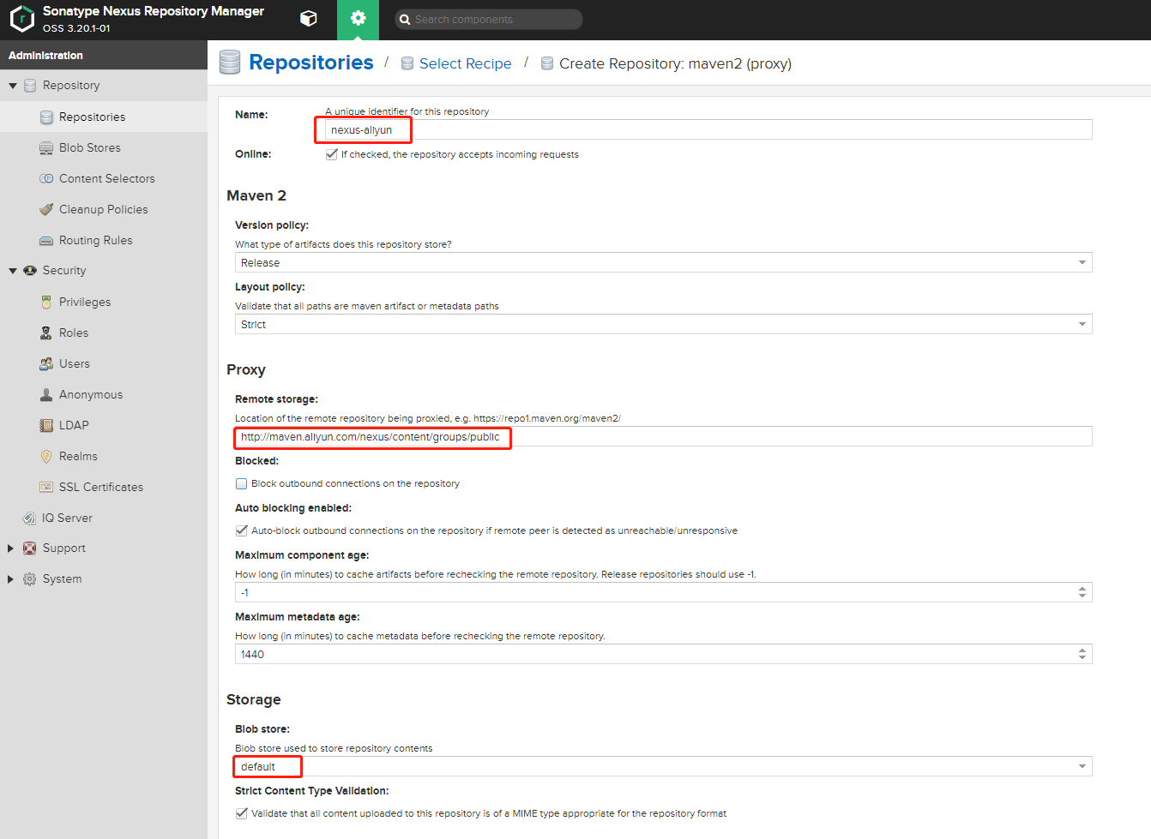Screen dimensions: 1151x839
Task: Click the Cleanup Policies broom icon
Action: [x=46, y=210]
